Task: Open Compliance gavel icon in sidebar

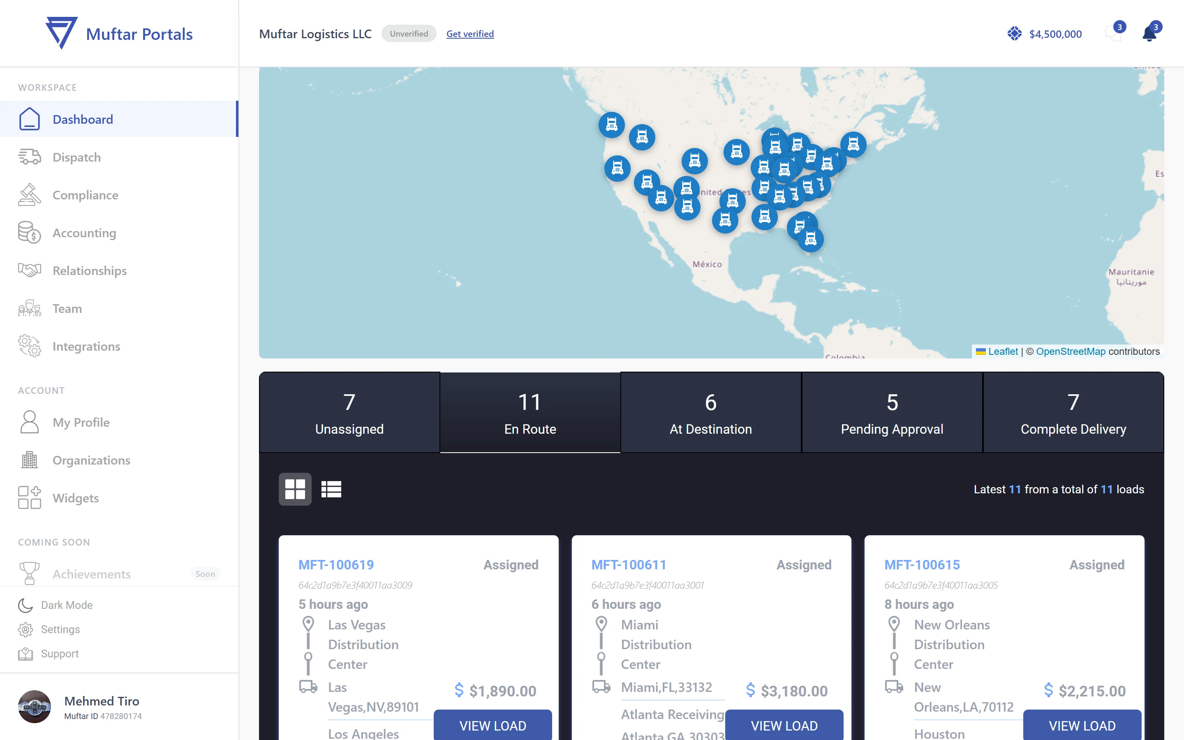Action: pos(29,195)
